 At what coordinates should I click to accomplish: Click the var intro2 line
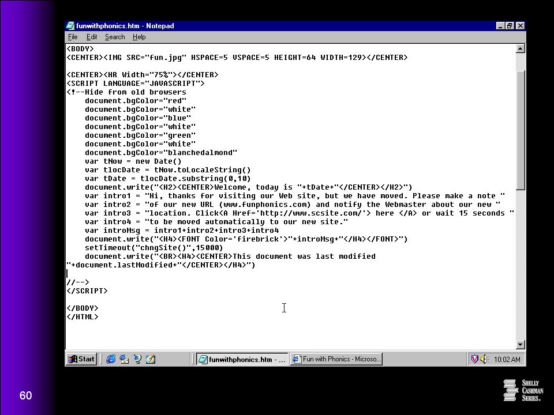(x=293, y=204)
